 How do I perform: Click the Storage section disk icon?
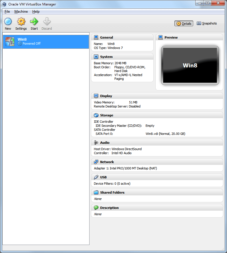click(96, 115)
